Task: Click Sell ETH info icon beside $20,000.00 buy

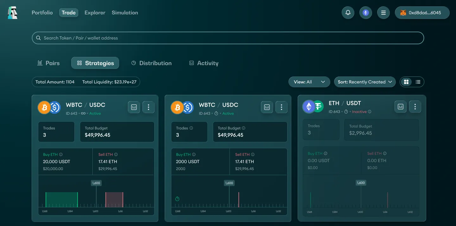Action: [x=116, y=155]
